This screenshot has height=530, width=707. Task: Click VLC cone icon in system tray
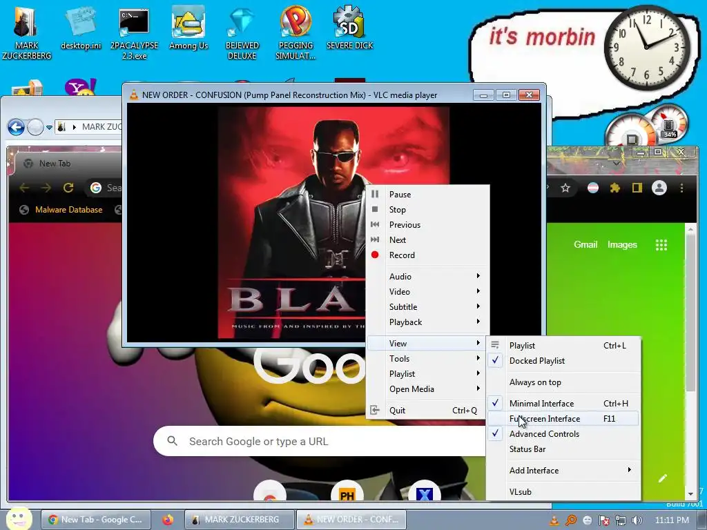click(554, 520)
